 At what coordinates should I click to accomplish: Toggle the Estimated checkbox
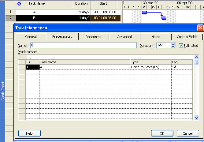(181, 46)
